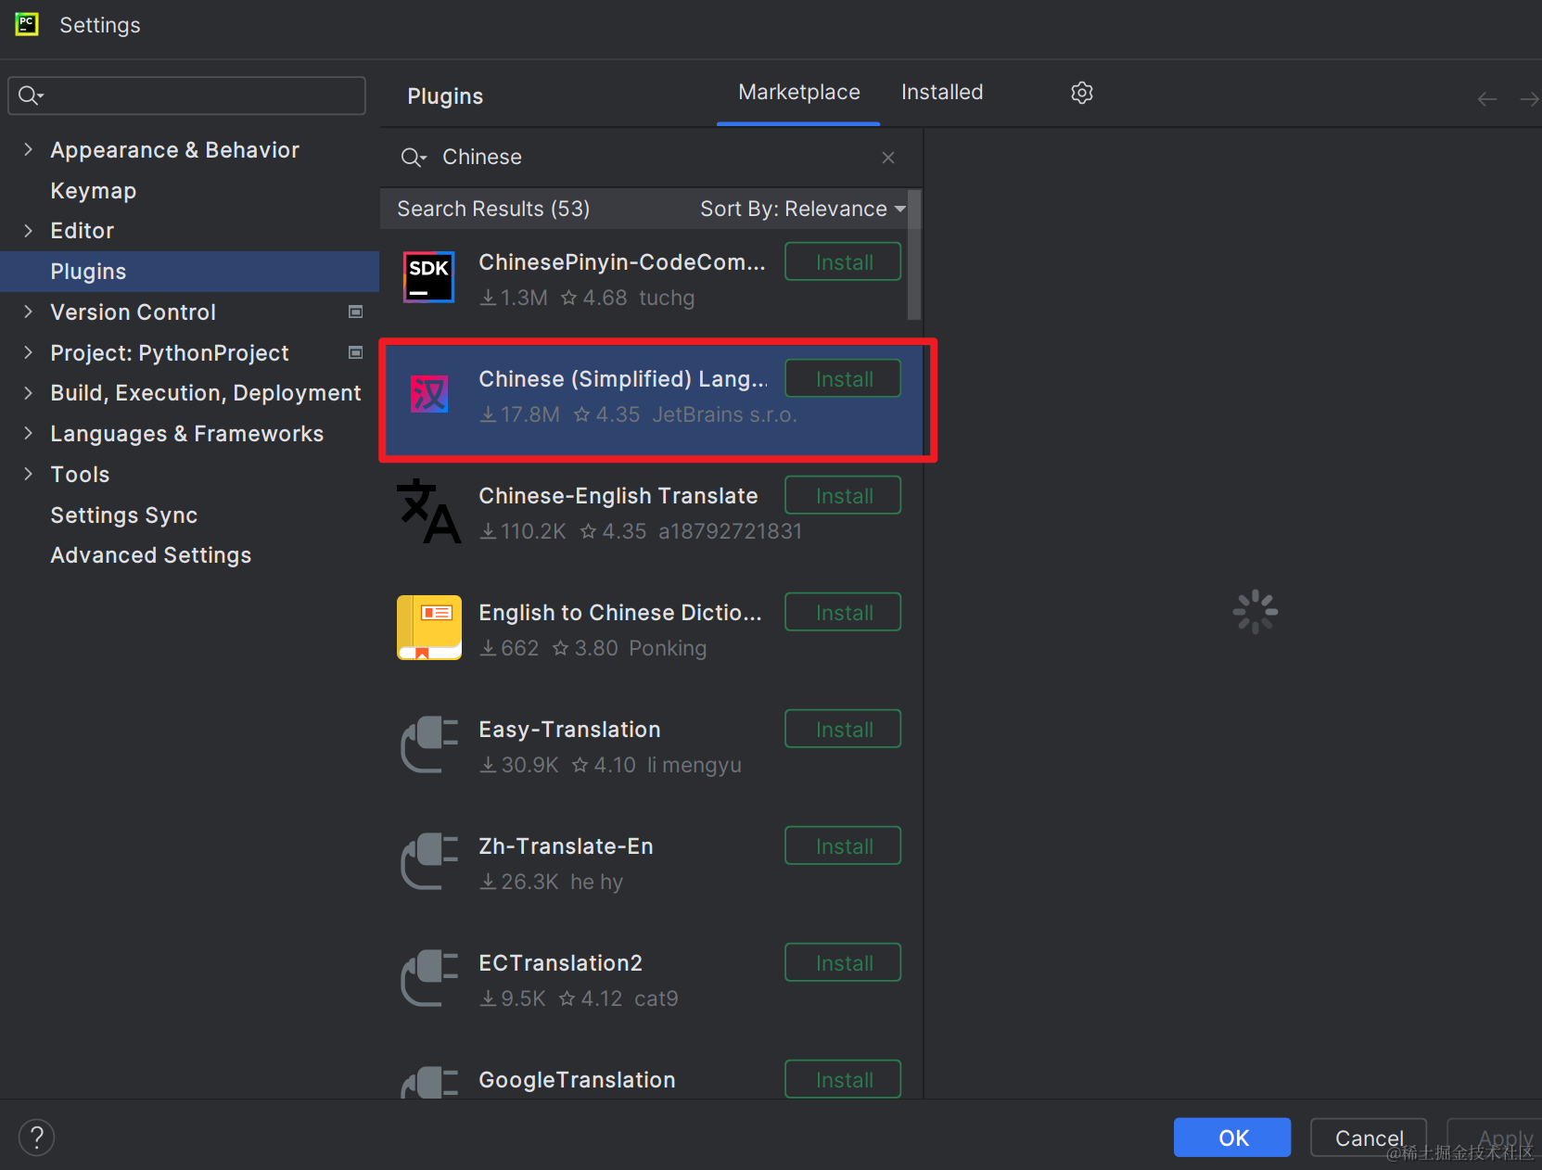The image size is (1542, 1170).
Task: Click the plugin list vertical scrollbar
Action: coord(914,255)
